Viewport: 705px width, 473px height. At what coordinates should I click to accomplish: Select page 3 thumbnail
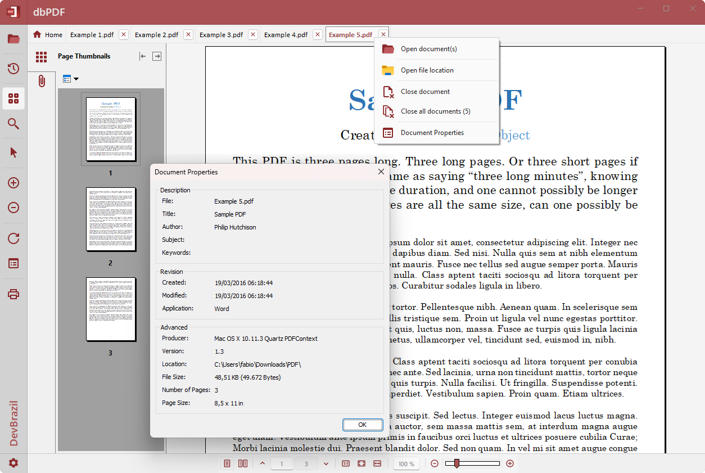click(x=111, y=309)
